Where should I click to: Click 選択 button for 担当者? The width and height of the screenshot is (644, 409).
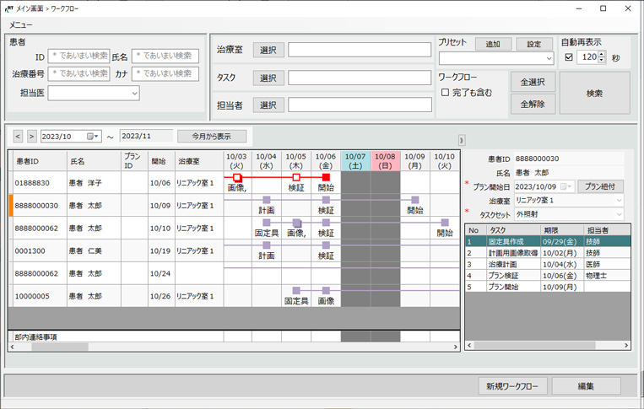pos(268,105)
